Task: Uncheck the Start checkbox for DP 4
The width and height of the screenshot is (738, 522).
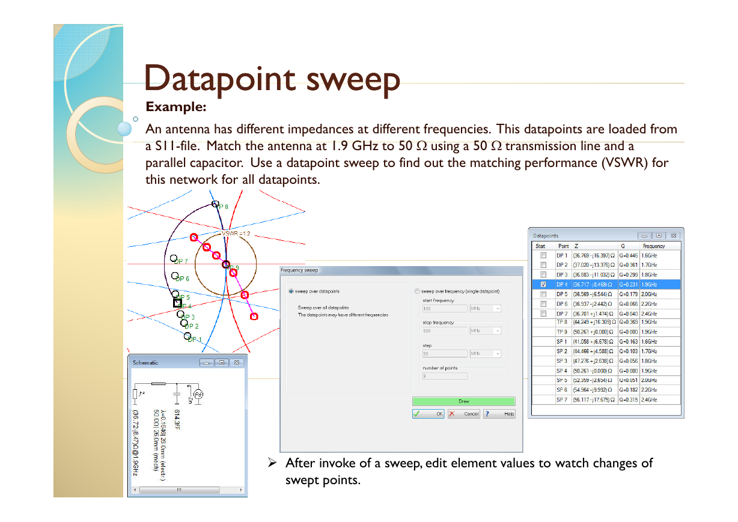Action: 543,284
